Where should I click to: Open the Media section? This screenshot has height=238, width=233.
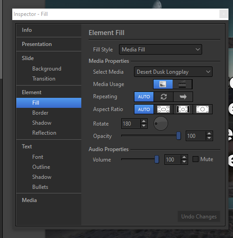29,200
